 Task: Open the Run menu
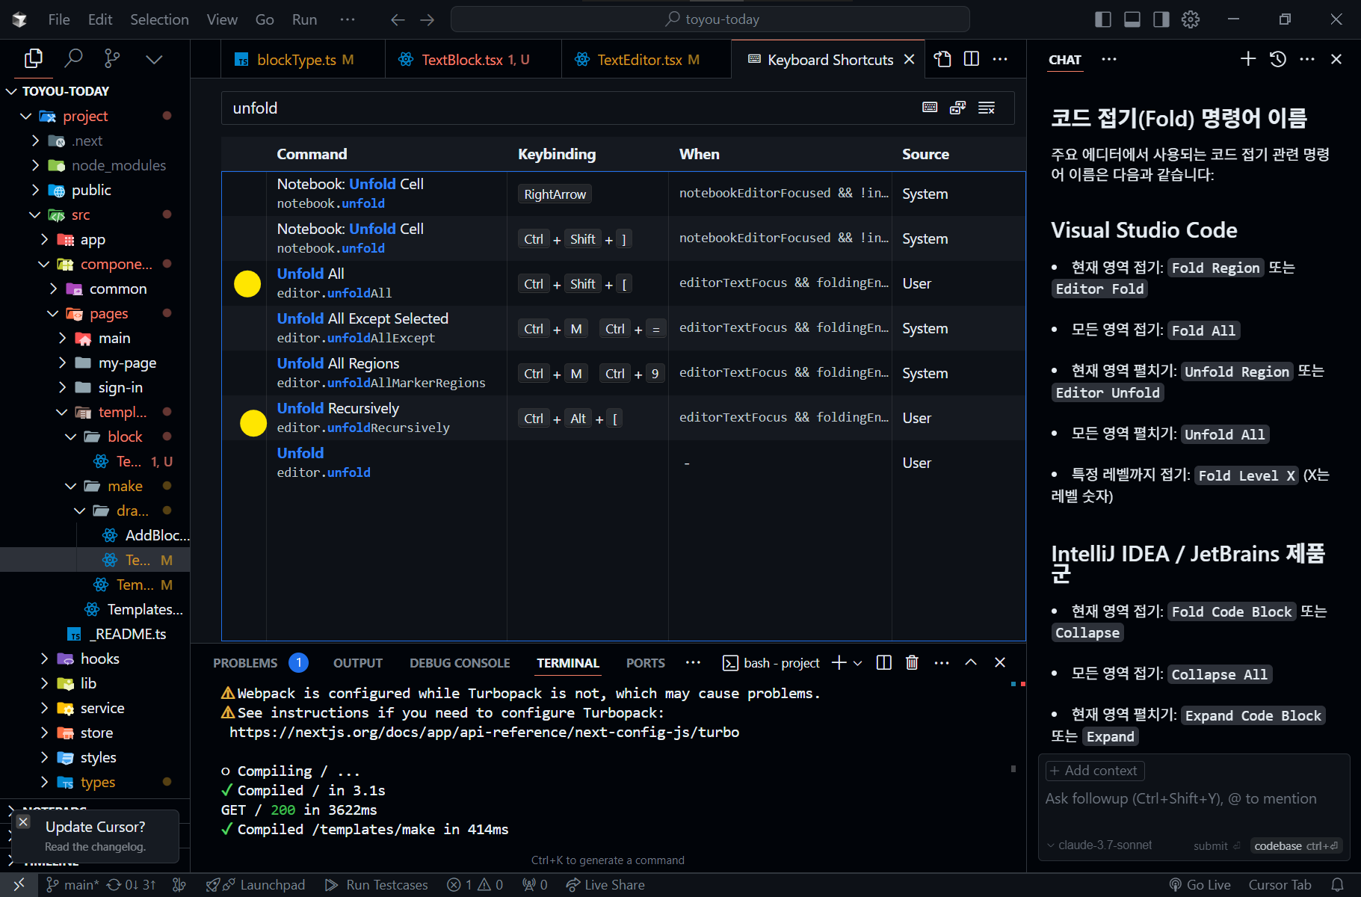tap(304, 19)
